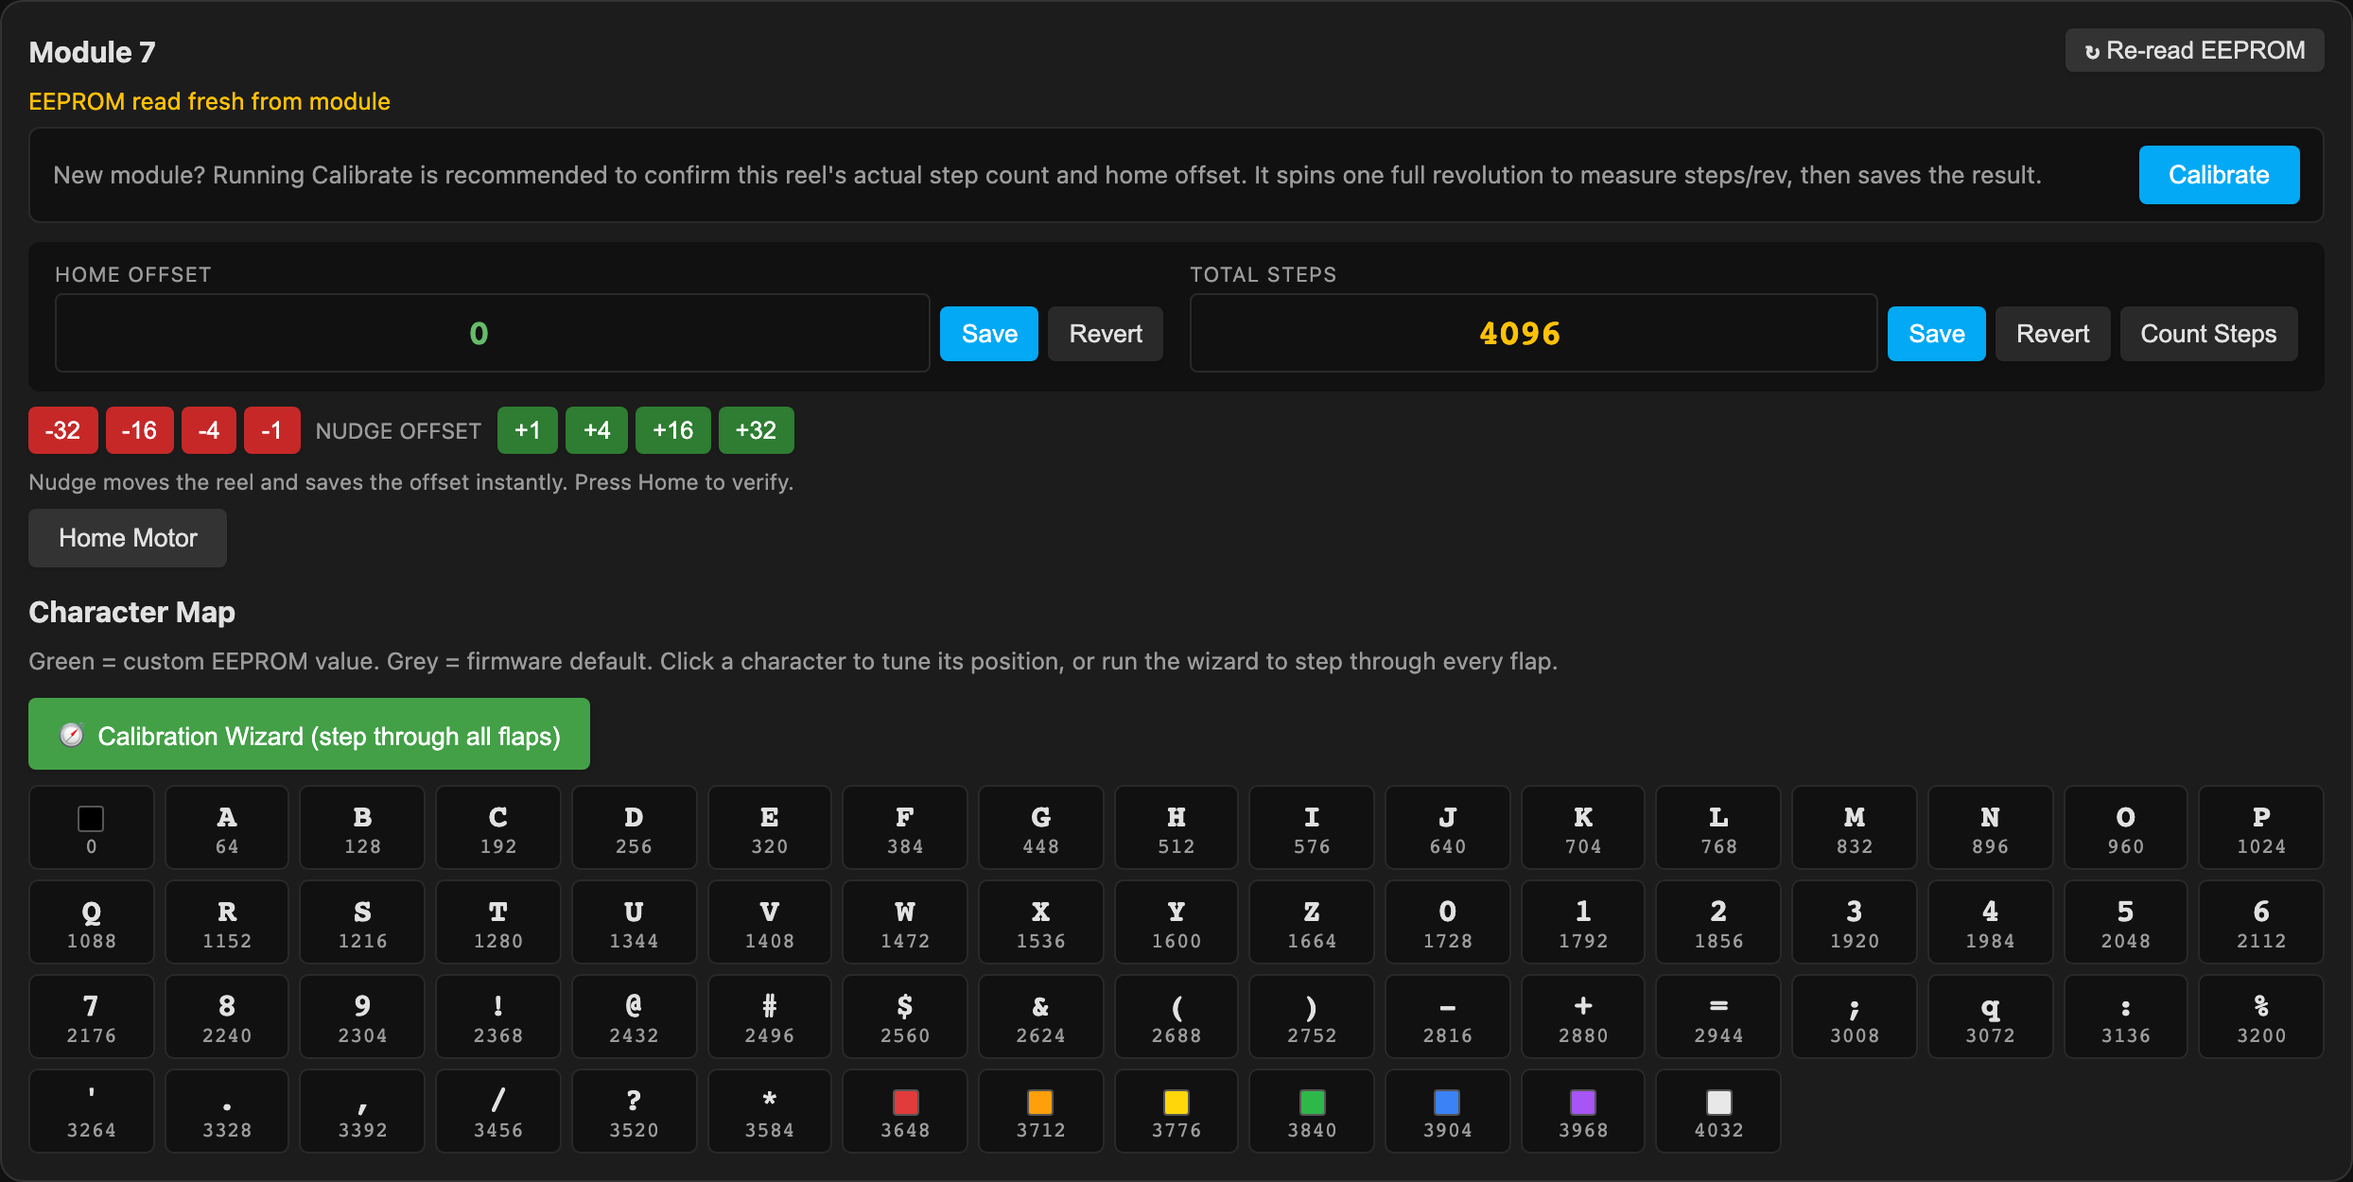
Task: Select digit 0 tile at 1728
Action: tap(1448, 922)
